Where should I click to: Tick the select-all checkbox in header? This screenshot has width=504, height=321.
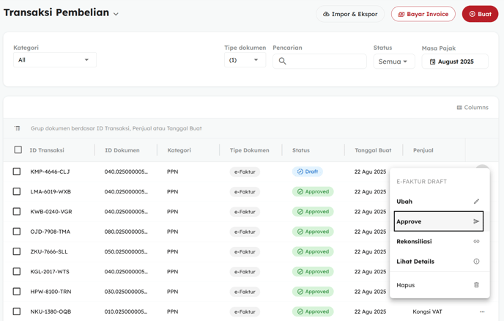[18, 150]
